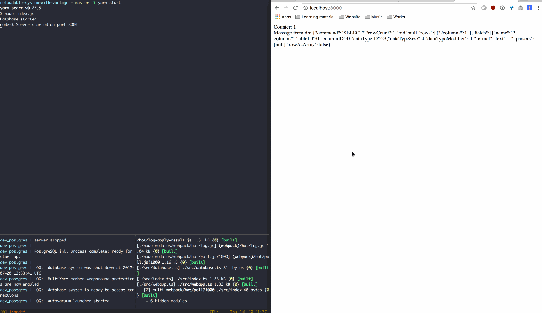The height and width of the screenshot is (313, 542).
Task: Open the uBlock Origin extension
Action: 493,8
